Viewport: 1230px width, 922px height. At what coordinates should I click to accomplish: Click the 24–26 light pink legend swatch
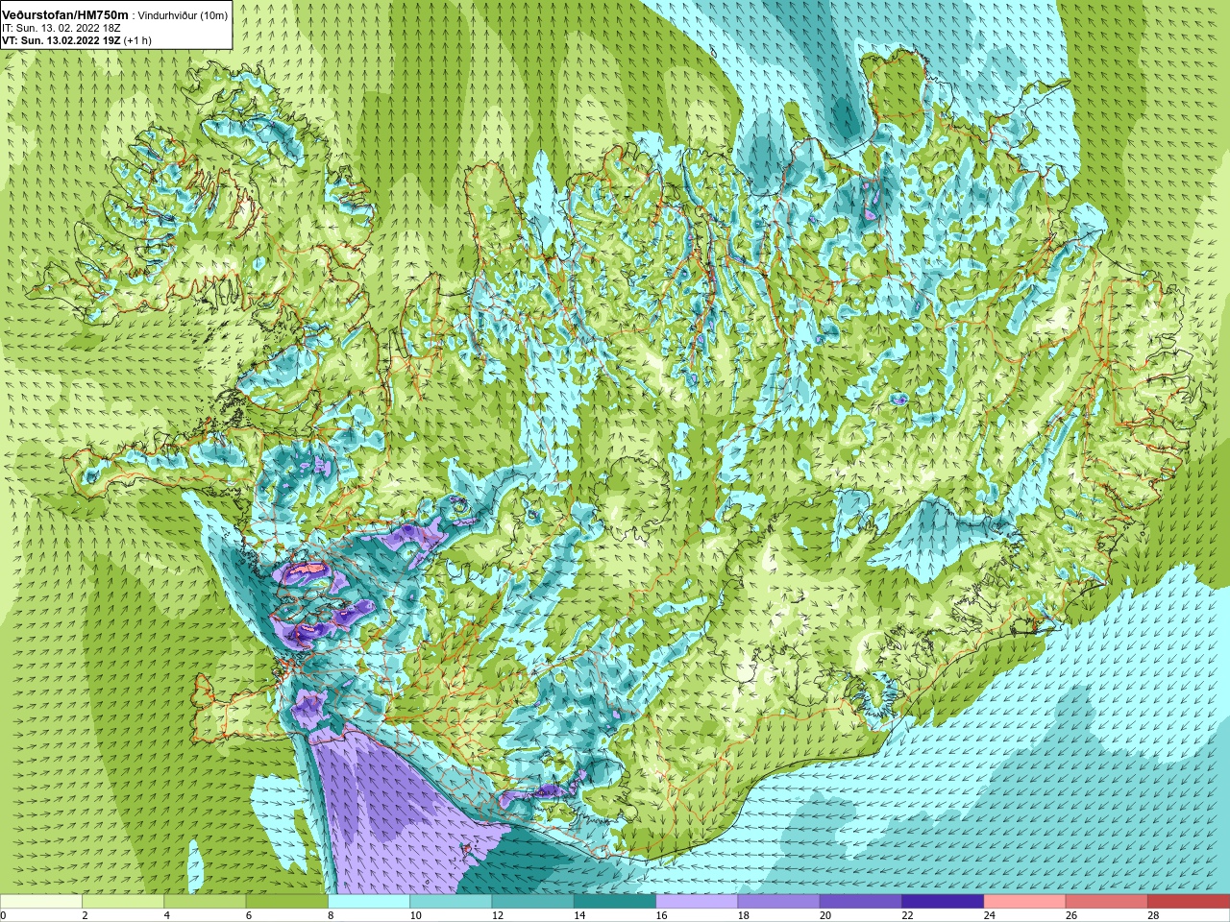(1025, 902)
